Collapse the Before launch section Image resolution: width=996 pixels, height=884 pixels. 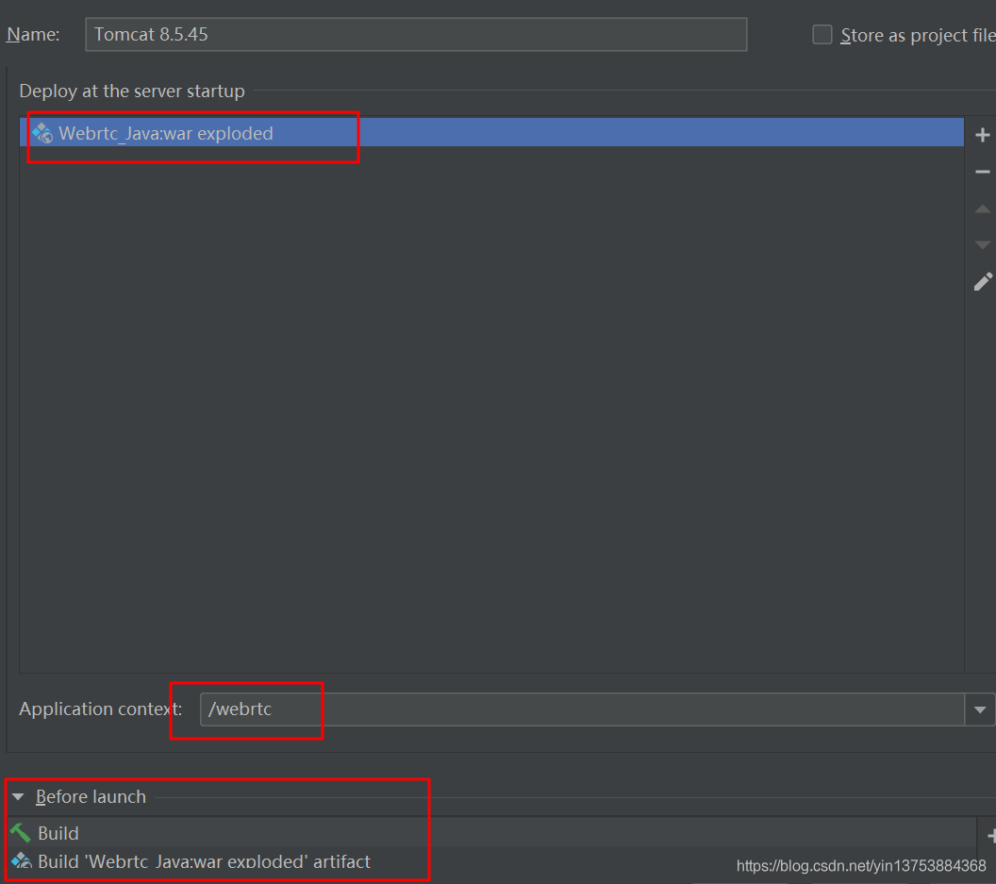point(18,796)
